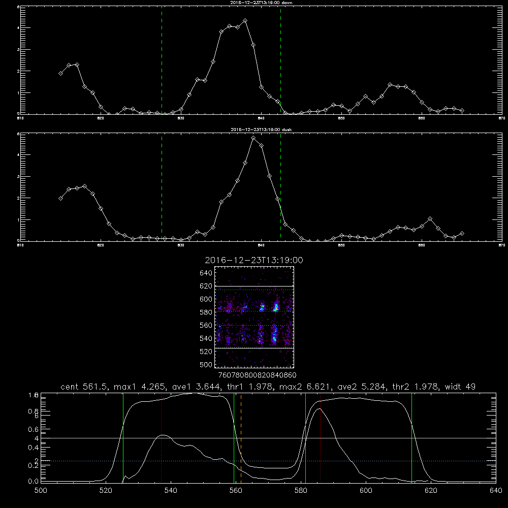Click the right green dashed line in dusk plot
The image size is (508, 508).
coord(280,188)
